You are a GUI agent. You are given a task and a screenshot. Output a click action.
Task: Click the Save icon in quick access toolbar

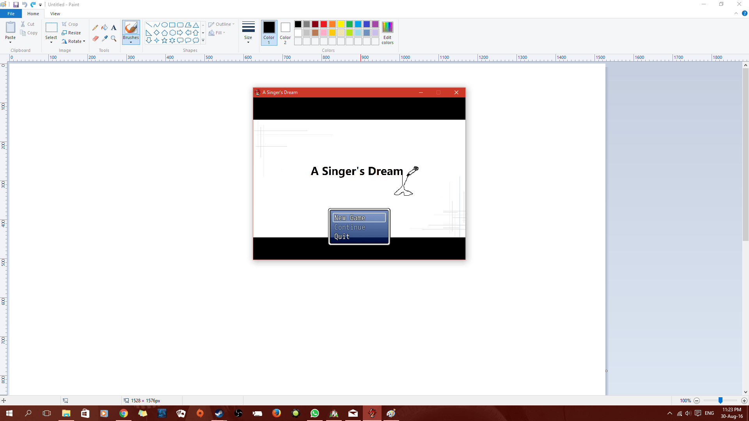pyautogui.click(x=16, y=4)
